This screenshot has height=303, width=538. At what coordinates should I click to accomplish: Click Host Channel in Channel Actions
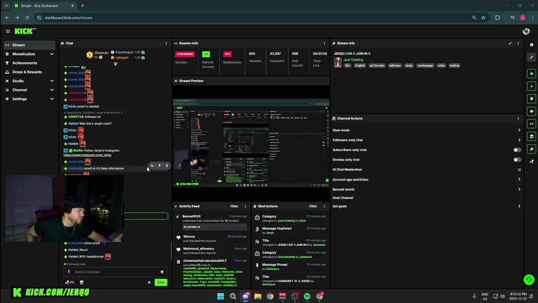coord(343,198)
